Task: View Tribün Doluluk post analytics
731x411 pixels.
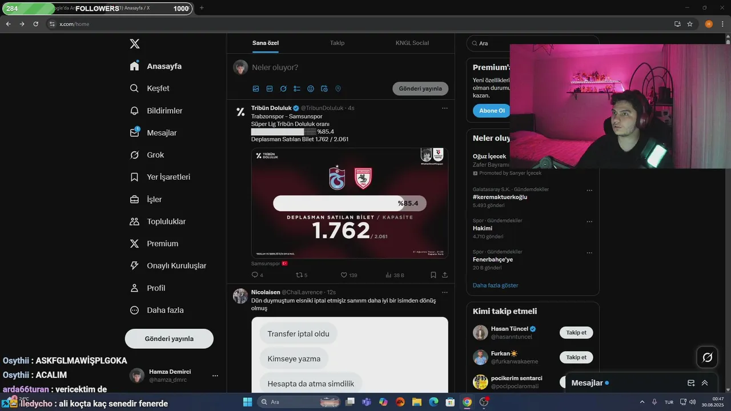Action: (x=395, y=275)
